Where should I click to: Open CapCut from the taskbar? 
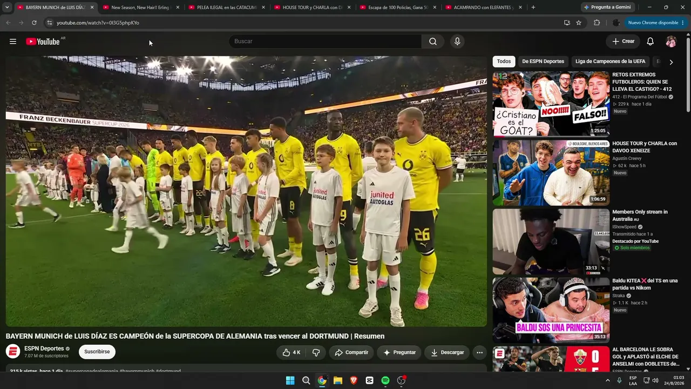[x=369, y=380]
